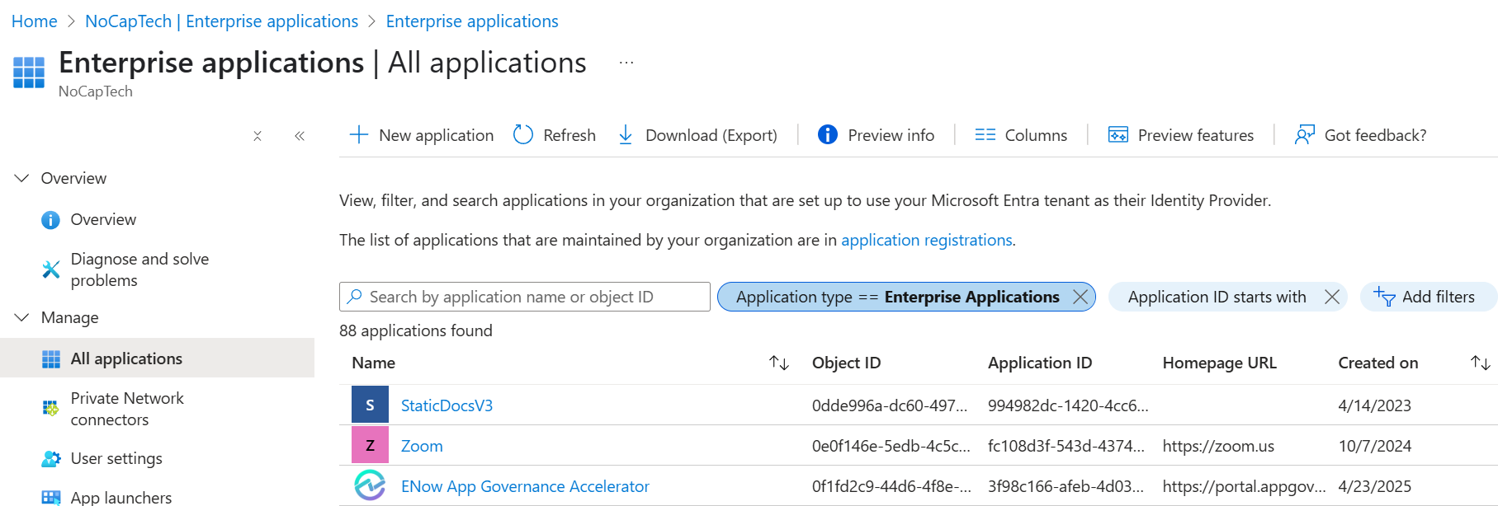The image size is (1498, 506).
Task: Click the Add filters button label
Action: coord(1439,297)
